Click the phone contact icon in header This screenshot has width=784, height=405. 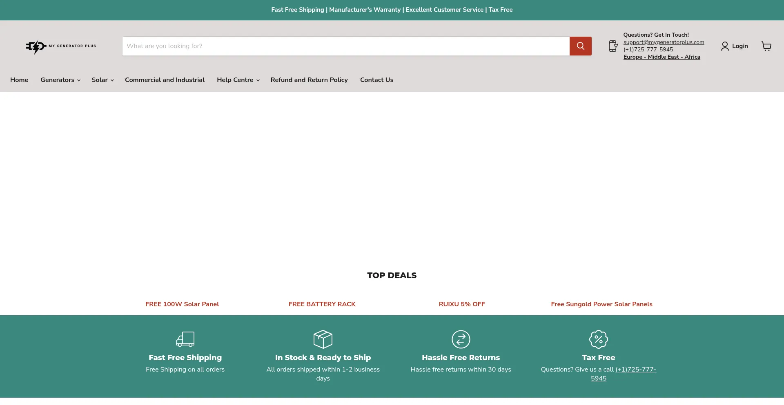tap(613, 46)
